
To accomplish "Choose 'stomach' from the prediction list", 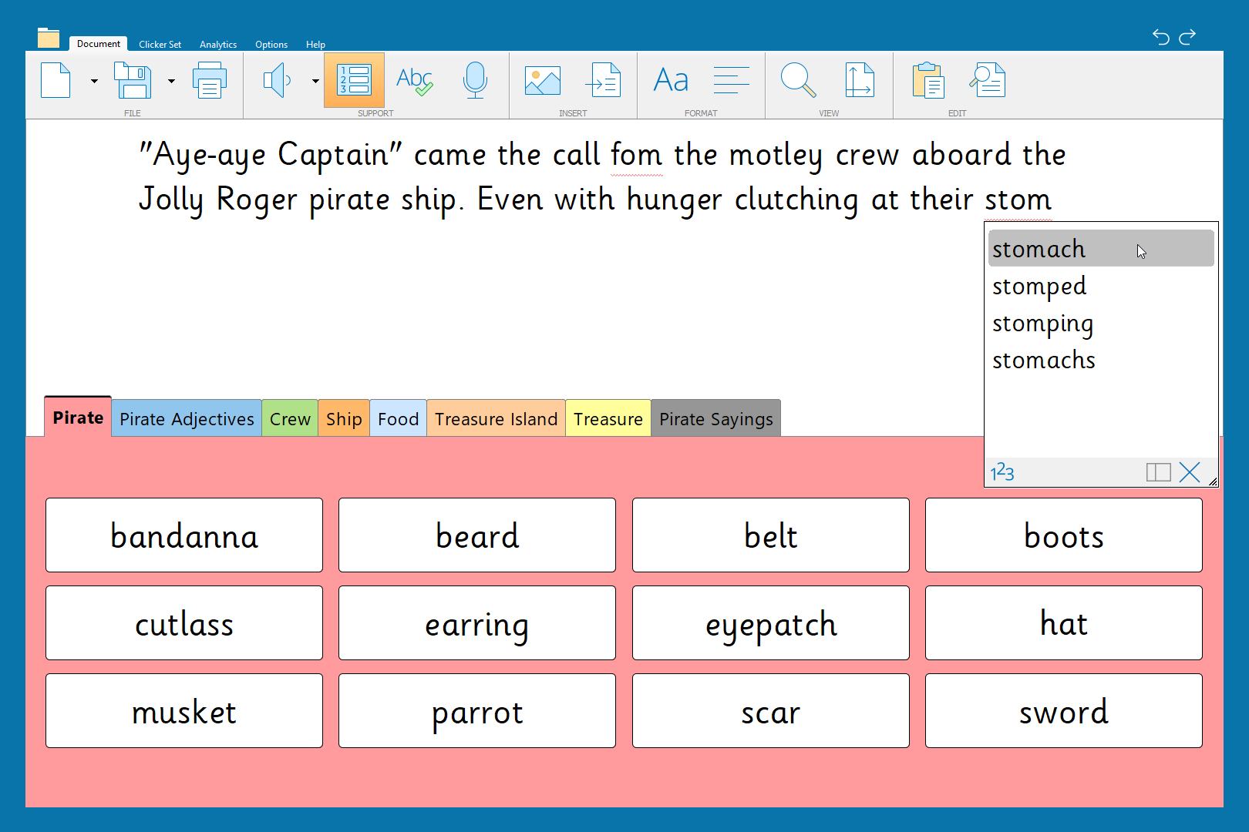I will pyautogui.click(x=1039, y=249).
